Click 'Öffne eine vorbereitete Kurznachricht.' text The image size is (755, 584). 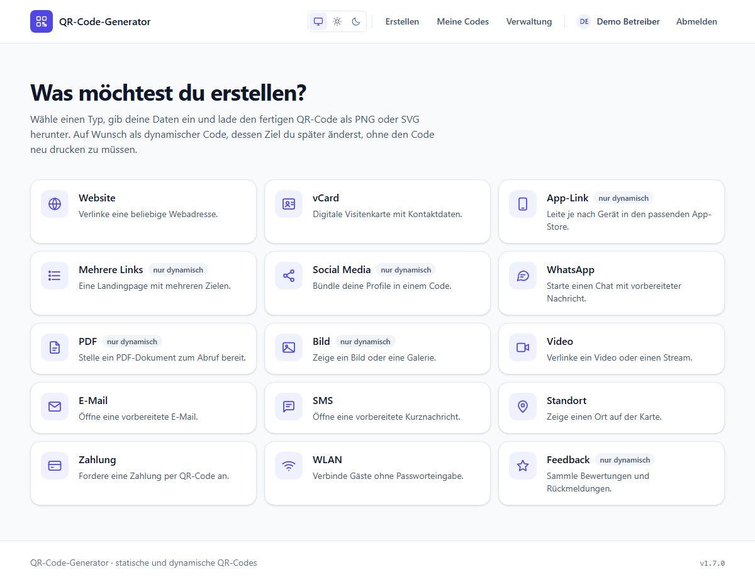point(386,417)
